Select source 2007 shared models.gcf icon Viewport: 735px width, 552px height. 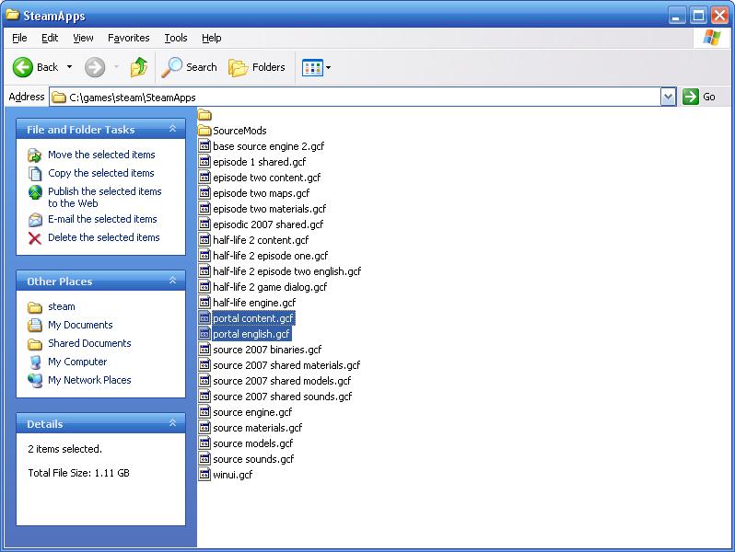click(x=204, y=380)
